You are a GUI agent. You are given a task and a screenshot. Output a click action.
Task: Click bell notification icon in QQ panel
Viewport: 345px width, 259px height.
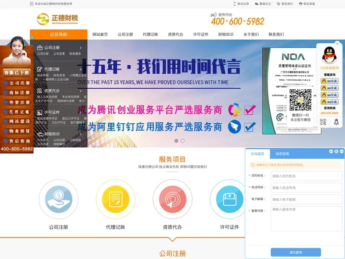336,122
